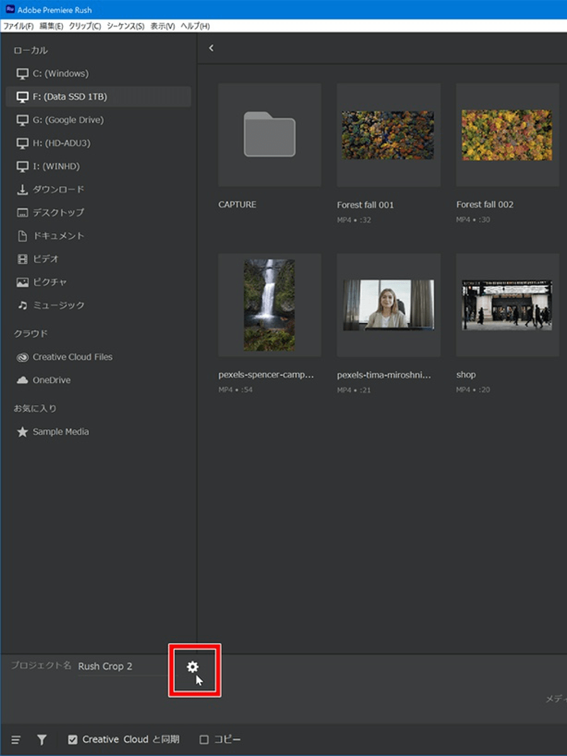Image resolution: width=567 pixels, height=756 pixels.
Task: Select the pexels-tima-miroshni clip thumbnail
Action: click(389, 305)
